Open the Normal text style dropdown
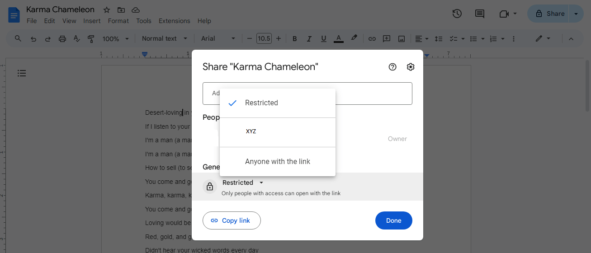591x253 pixels. [164, 39]
